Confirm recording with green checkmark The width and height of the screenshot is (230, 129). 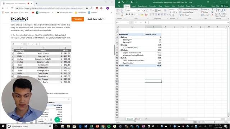[x=57, y=120]
